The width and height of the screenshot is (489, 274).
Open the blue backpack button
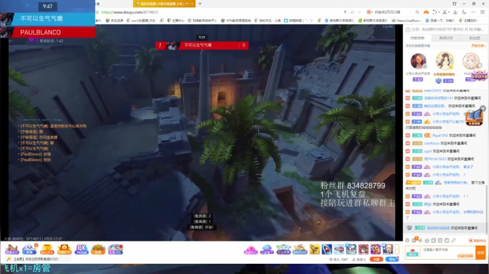(x=392, y=259)
